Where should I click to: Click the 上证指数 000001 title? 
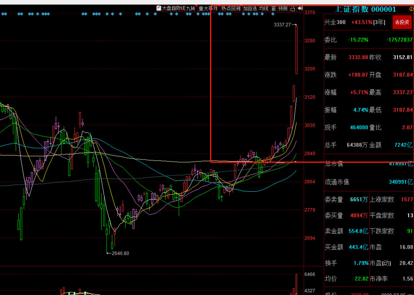tap(365, 9)
